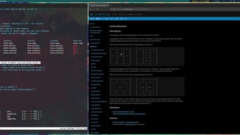Open the actualfullscreen/ patch link
240x135 pixels.
[97, 57]
